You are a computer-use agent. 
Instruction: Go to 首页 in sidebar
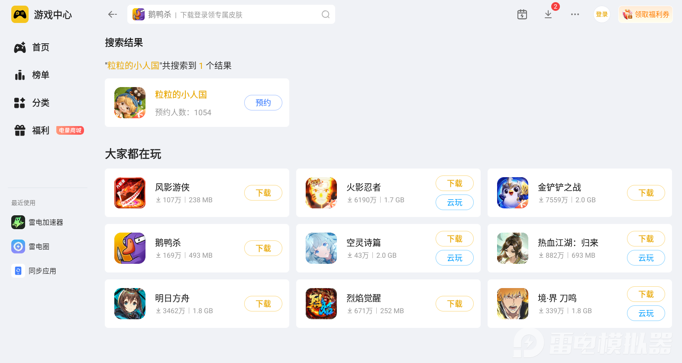click(x=32, y=47)
